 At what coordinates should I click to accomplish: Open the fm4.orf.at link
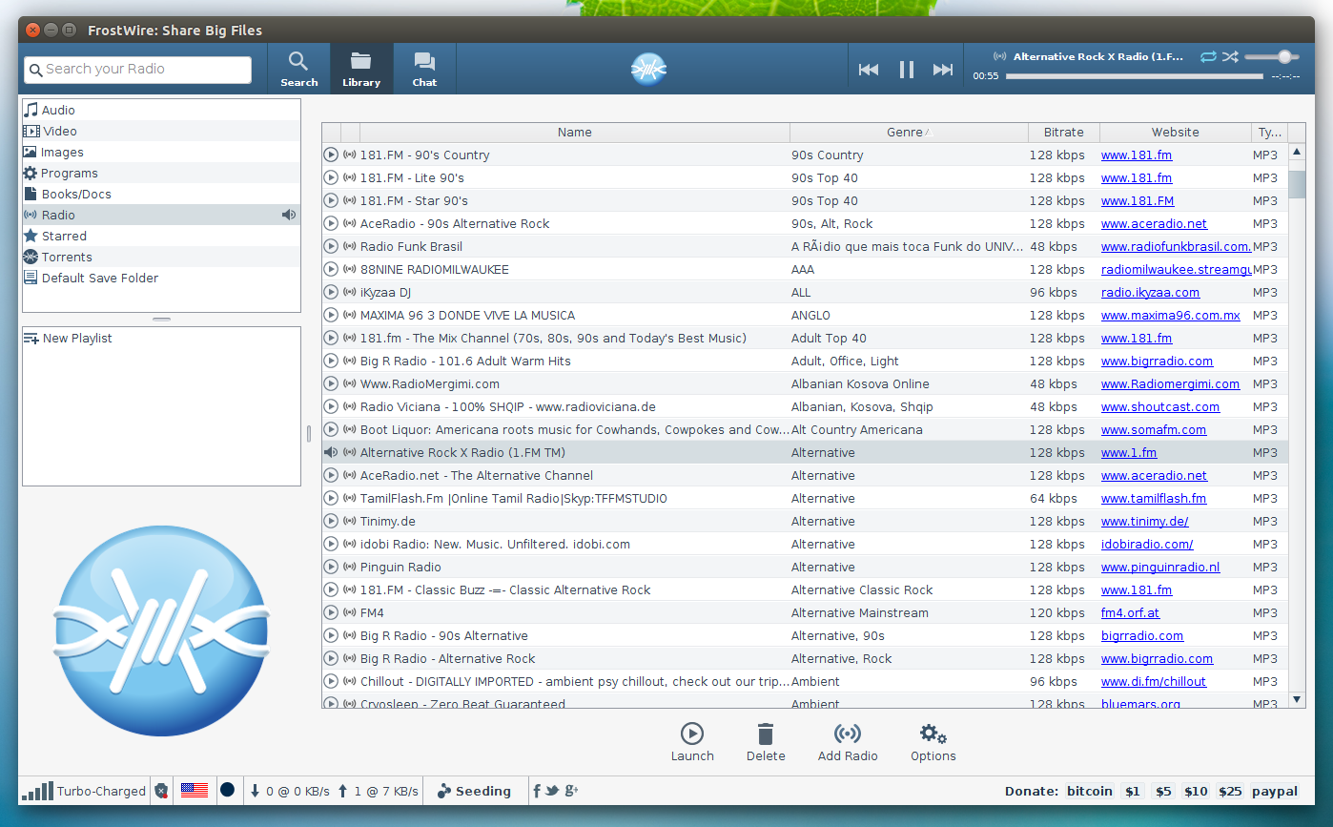click(x=1131, y=613)
